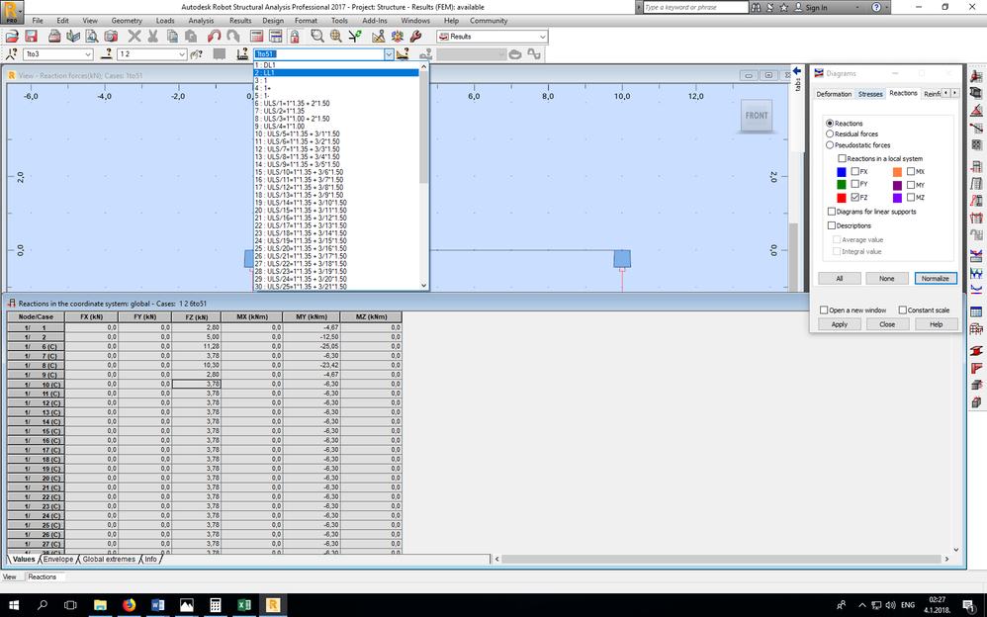Check the MY moment checkbox

(x=911, y=185)
